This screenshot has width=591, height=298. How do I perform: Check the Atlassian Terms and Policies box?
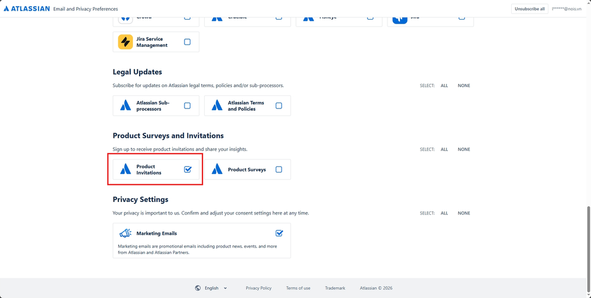[279, 106]
